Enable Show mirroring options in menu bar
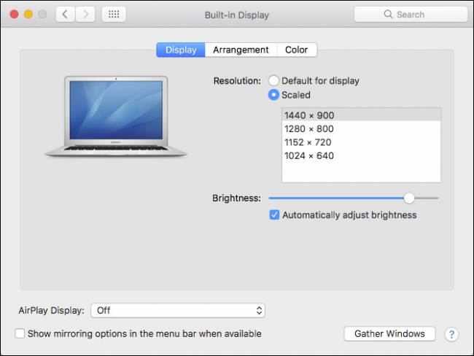474x356 pixels. point(20,333)
